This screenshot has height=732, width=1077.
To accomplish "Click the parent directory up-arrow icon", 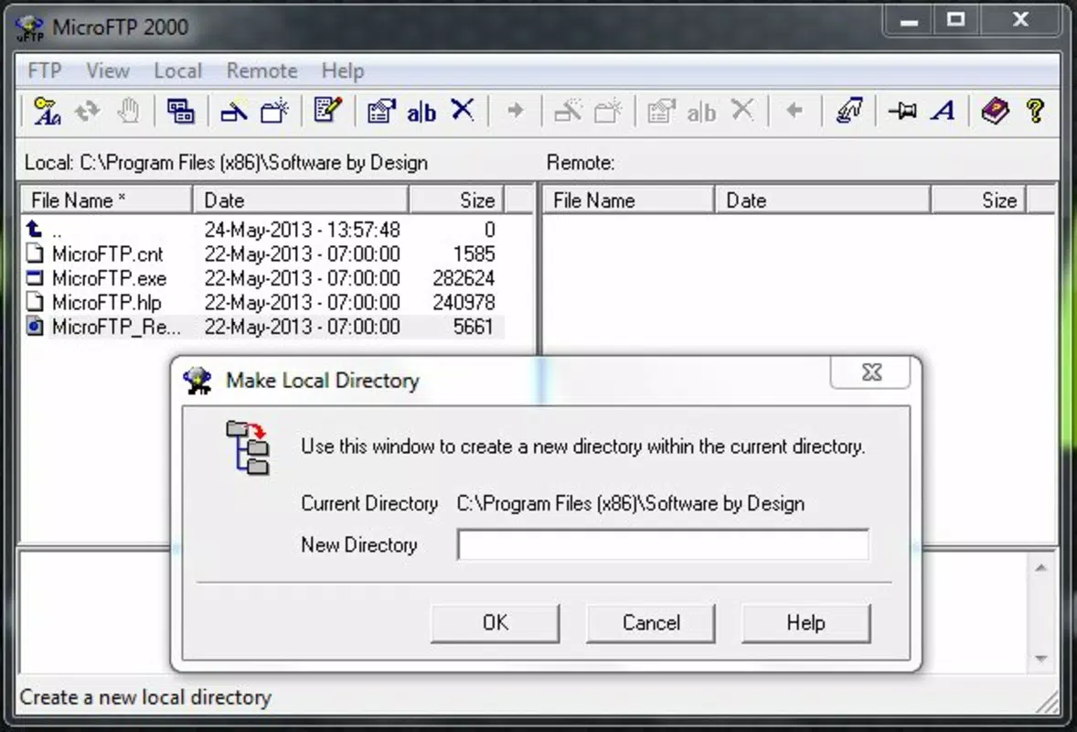I will click(x=34, y=228).
